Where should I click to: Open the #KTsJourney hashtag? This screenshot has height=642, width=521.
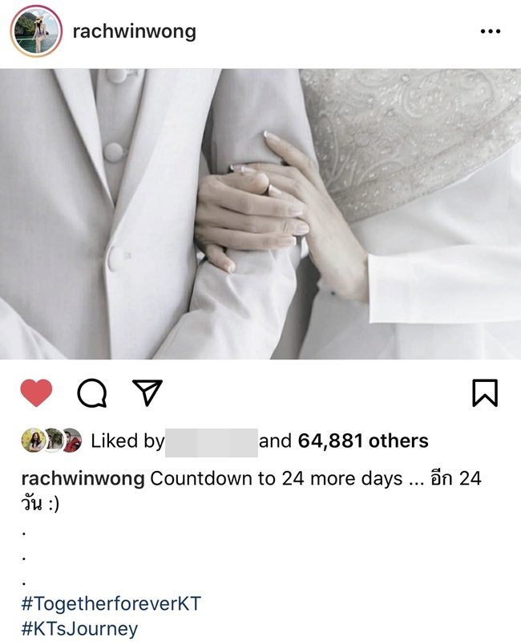click(79, 629)
